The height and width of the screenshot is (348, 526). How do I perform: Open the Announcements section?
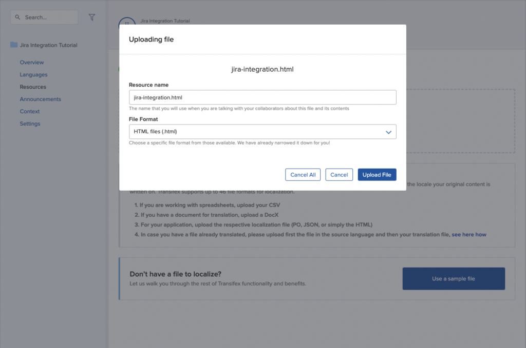click(x=40, y=99)
